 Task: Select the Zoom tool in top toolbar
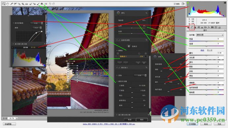[x=4, y=4]
